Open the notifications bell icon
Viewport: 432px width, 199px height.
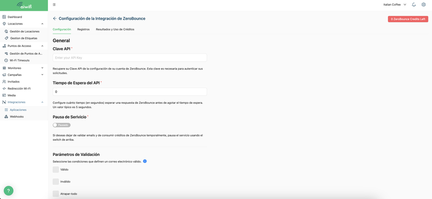click(x=414, y=4)
